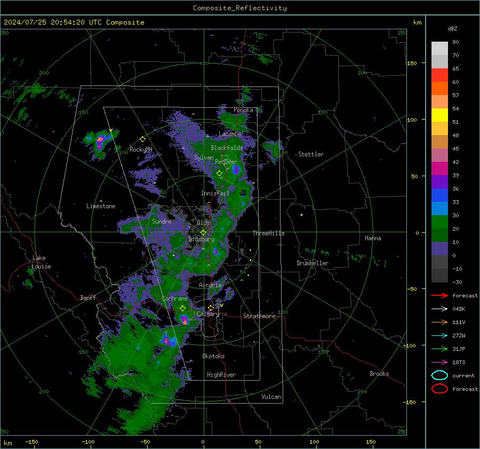This screenshot has height=449, width=480.
Task: Click the Hanna label
Action: click(x=373, y=238)
